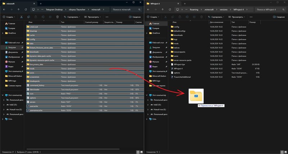The width and height of the screenshot is (288, 154).
Task: Open Сведения details pane in MProject 4 window
Action: coord(279,17)
